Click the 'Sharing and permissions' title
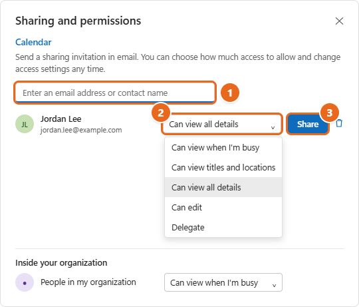The image size is (359, 307). pos(78,21)
